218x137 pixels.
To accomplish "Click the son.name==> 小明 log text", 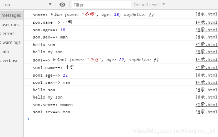I will coord(52,22).
